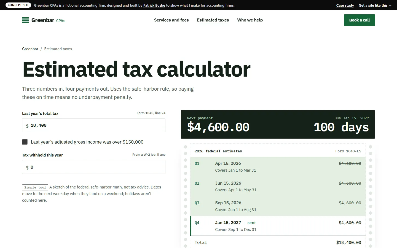Click the From a W-2 job hint
This screenshot has width=397, height=248.
pos(149,155)
